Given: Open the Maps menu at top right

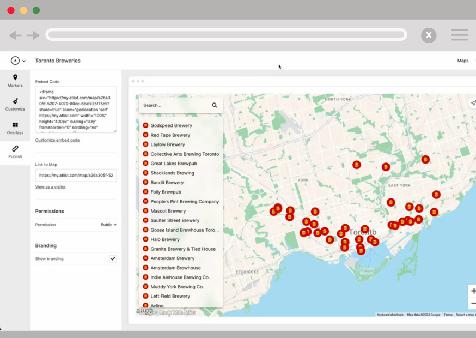Looking at the screenshot, I should (463, 61).
